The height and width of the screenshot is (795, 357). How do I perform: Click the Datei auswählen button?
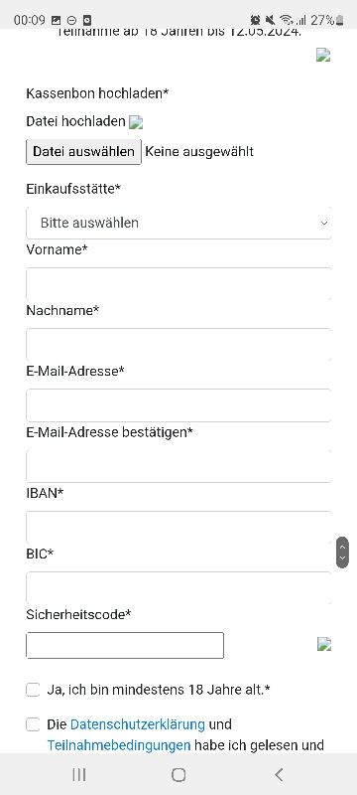click(84, 152)
